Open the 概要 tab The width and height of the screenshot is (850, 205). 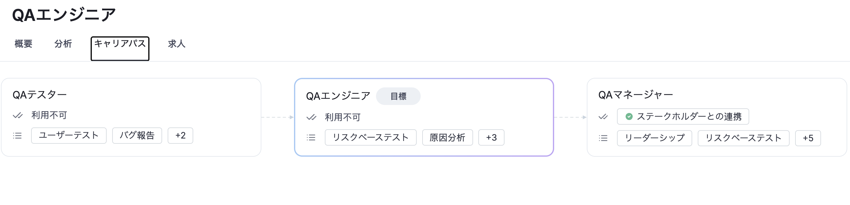(23, 43)
